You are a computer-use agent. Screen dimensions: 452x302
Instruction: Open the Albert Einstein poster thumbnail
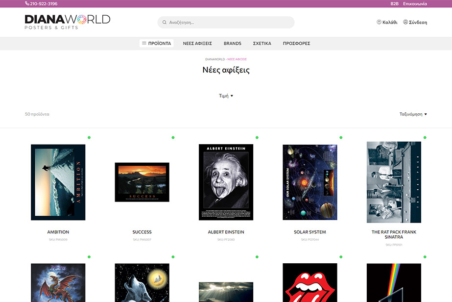[226, 182]
